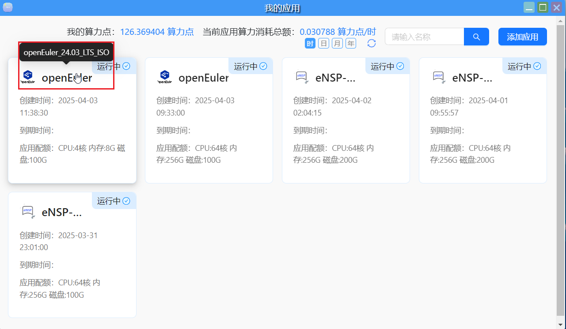Click creation time 2025-04-03 11:38:30
Image resolution: width=566 pixels, height=329 pixels.
(59, 107)
